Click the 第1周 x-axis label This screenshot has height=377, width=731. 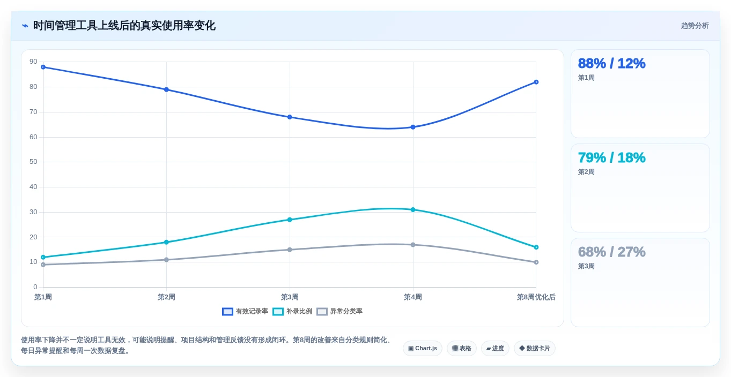pos(43,297)
